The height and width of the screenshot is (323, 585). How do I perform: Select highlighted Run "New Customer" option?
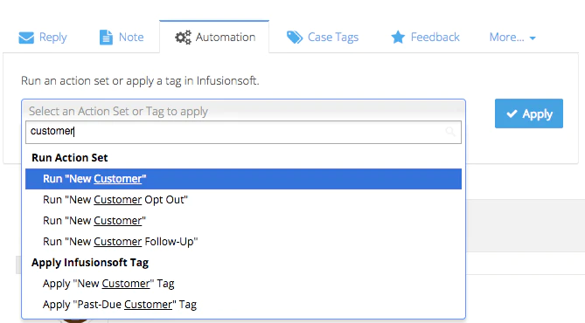(x=243, y=179)
